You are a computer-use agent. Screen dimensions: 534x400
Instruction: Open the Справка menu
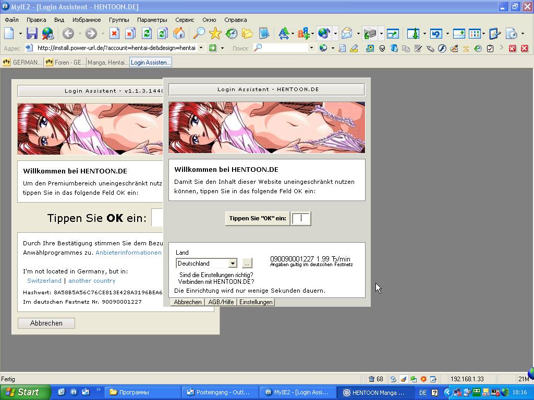(x=235, y=20)
